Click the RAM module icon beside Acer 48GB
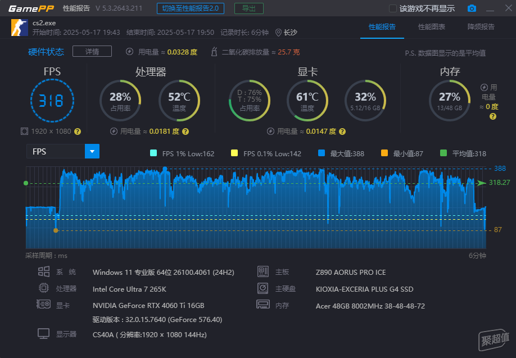The width and height of the screenshot is (516, 358). click(x=263, y=305)
